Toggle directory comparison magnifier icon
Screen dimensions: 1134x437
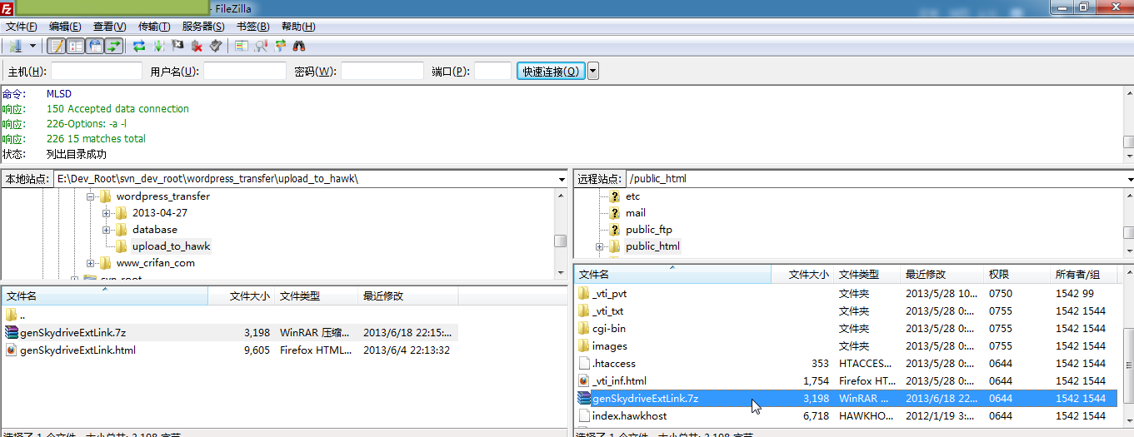(261, 46)
